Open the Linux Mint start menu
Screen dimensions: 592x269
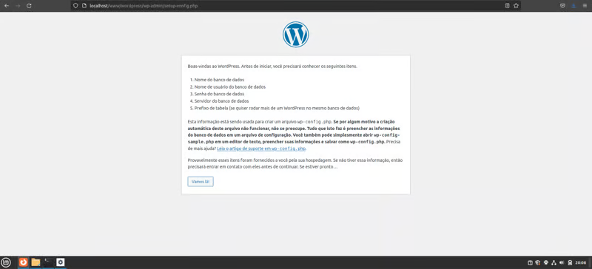[6, 262]
